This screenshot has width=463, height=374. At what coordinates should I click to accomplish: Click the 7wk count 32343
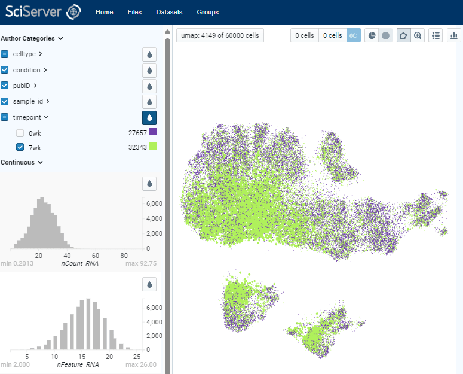tap(137, 147)
